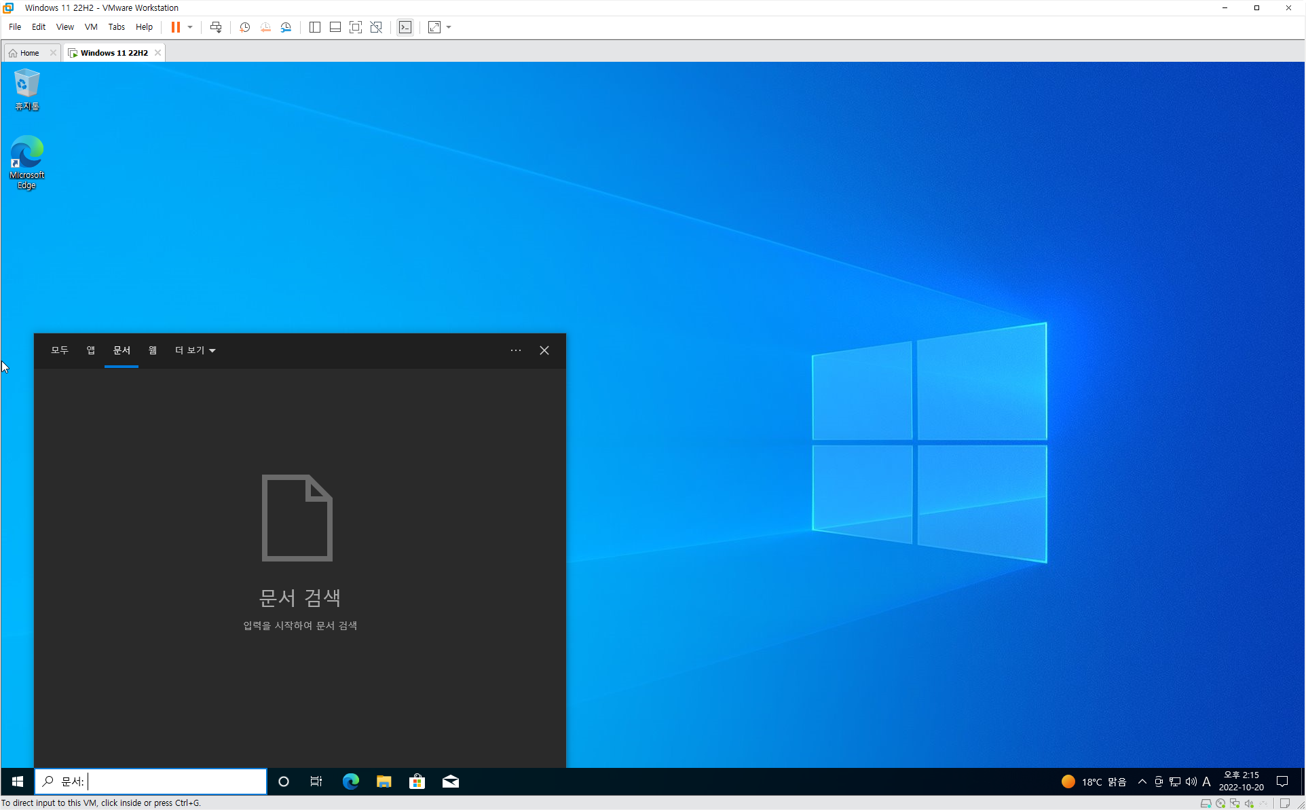Open Microsoft Store from guest taskbar

click(x=417, y=781)
